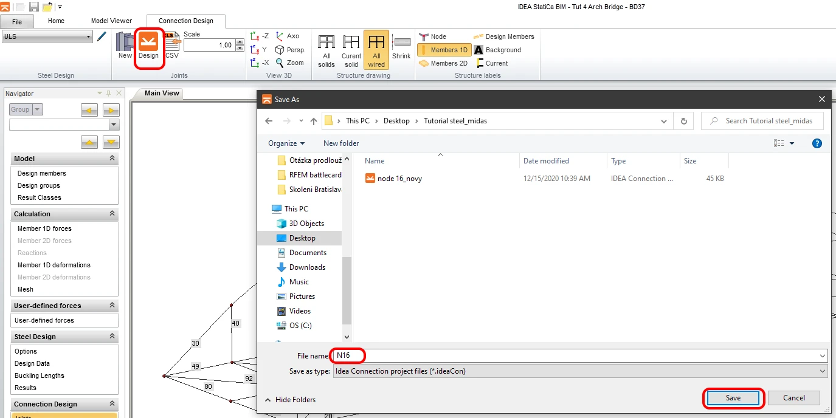Viewport: 836px width, 418px height.
Task: Select the Current solid drawing mode
Action: [x=351, y=49]
